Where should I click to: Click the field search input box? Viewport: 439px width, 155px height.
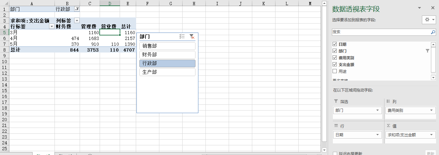coord(381,32)
